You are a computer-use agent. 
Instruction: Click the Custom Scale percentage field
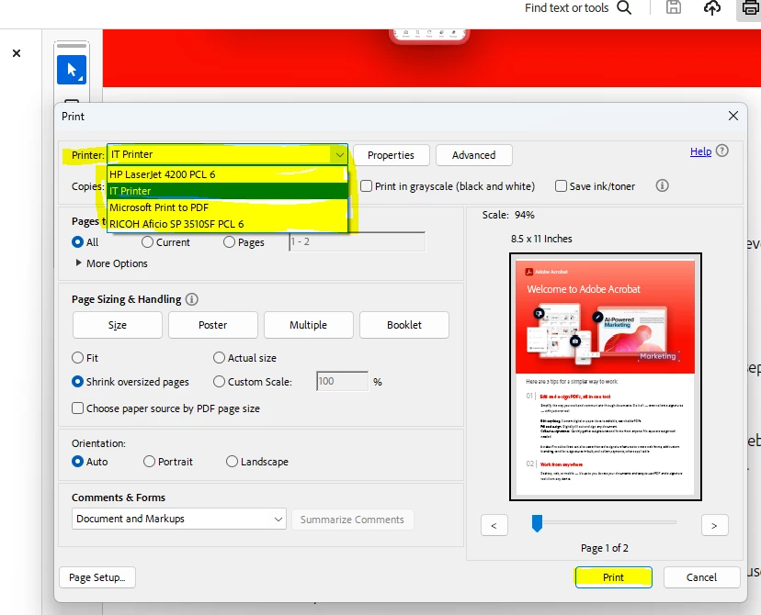tap(342, 382)
